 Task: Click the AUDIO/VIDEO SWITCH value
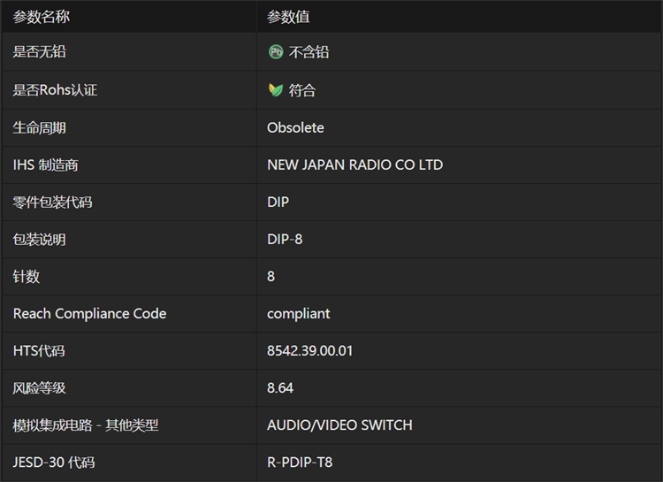(x=339, y=425)
